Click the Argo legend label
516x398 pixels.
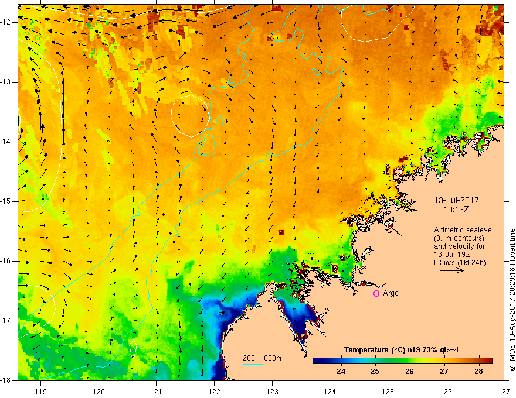coord(391,293)
